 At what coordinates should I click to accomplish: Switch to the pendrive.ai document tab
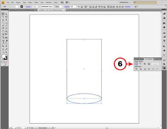(22, 10)
